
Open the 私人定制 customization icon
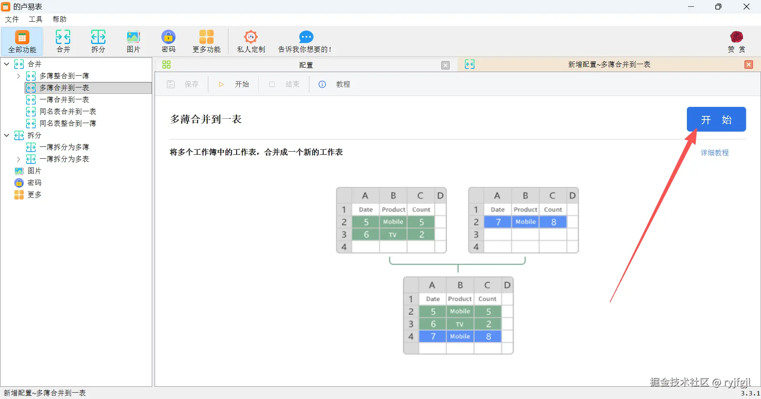point(251,41)
